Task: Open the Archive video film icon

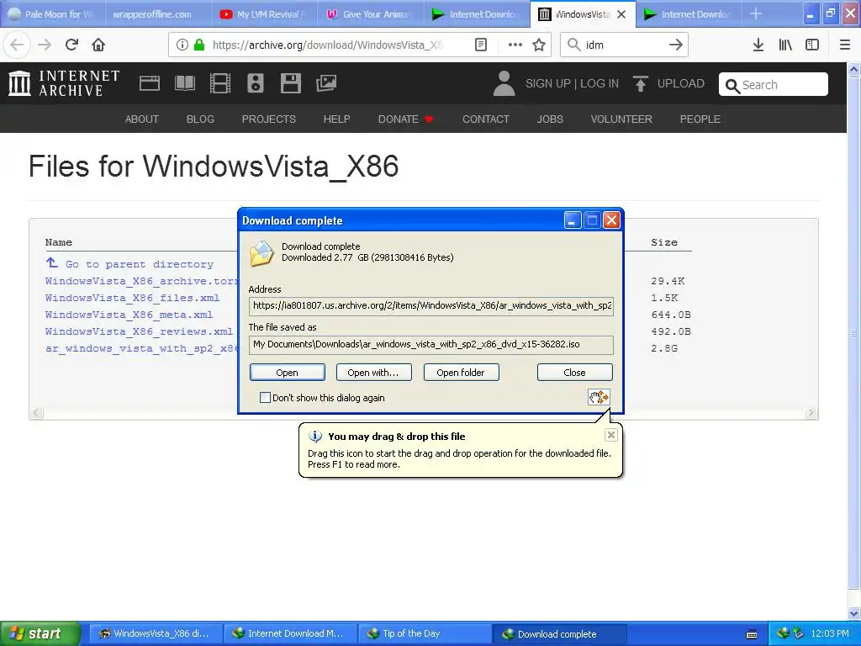Action: [220, 83]
